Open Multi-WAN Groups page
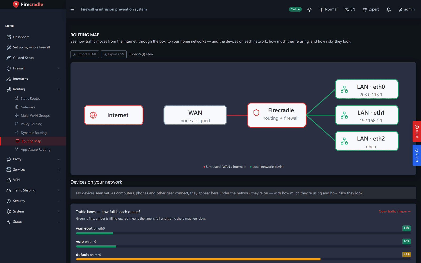 pos(33,116)
